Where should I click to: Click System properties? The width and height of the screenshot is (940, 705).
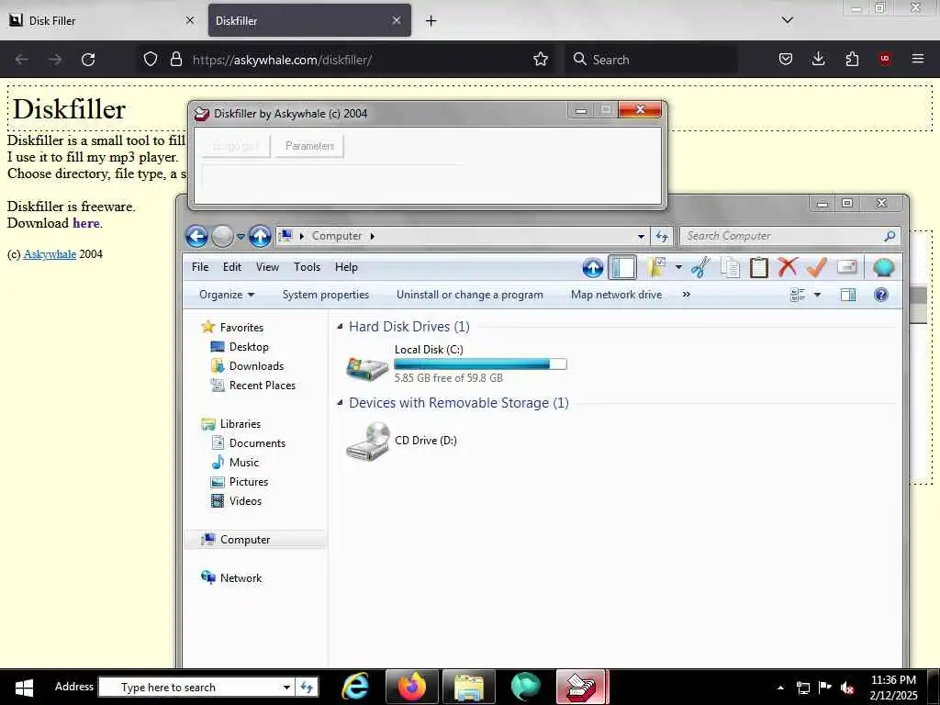coord(326,295)
